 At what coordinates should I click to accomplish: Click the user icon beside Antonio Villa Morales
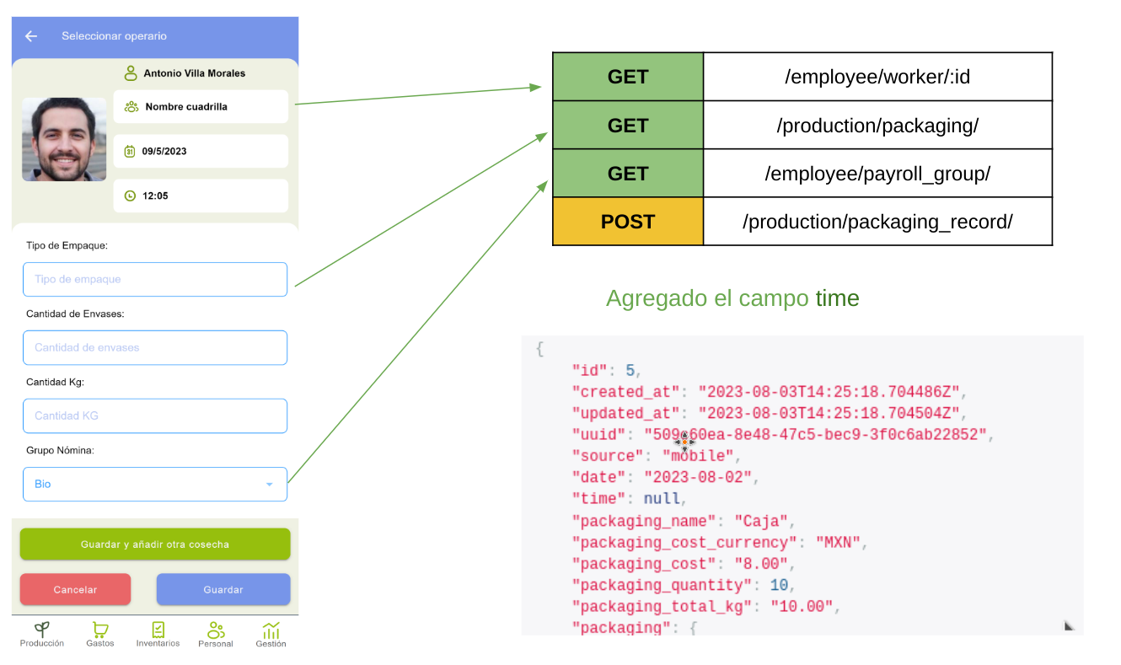(x=131, y=73)
